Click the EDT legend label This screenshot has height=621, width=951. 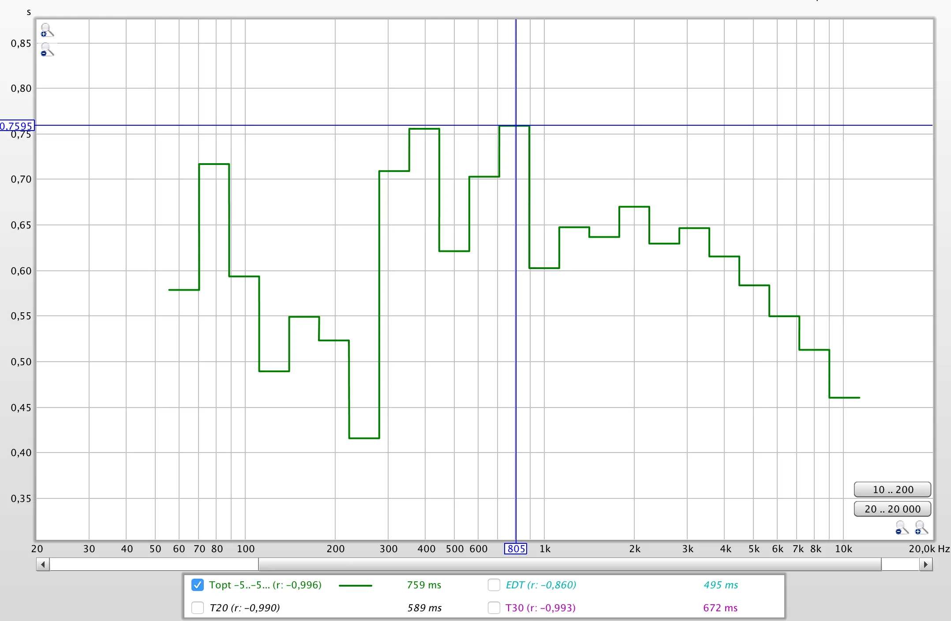(x=541, y=585)
